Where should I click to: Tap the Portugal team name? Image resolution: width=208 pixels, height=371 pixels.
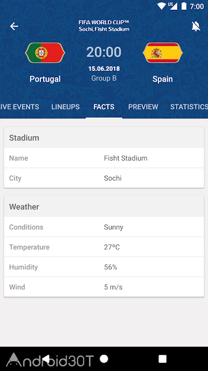pos(45,79)
